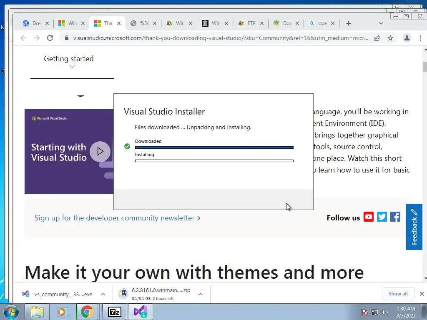Screen dimensions: 427x320
Task: Click the Downloaded progress bar
Action: pos(214,147)
